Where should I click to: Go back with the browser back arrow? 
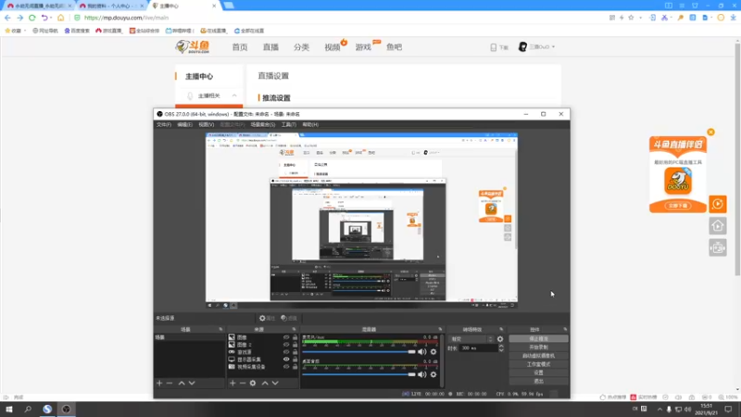pos(7,18)
